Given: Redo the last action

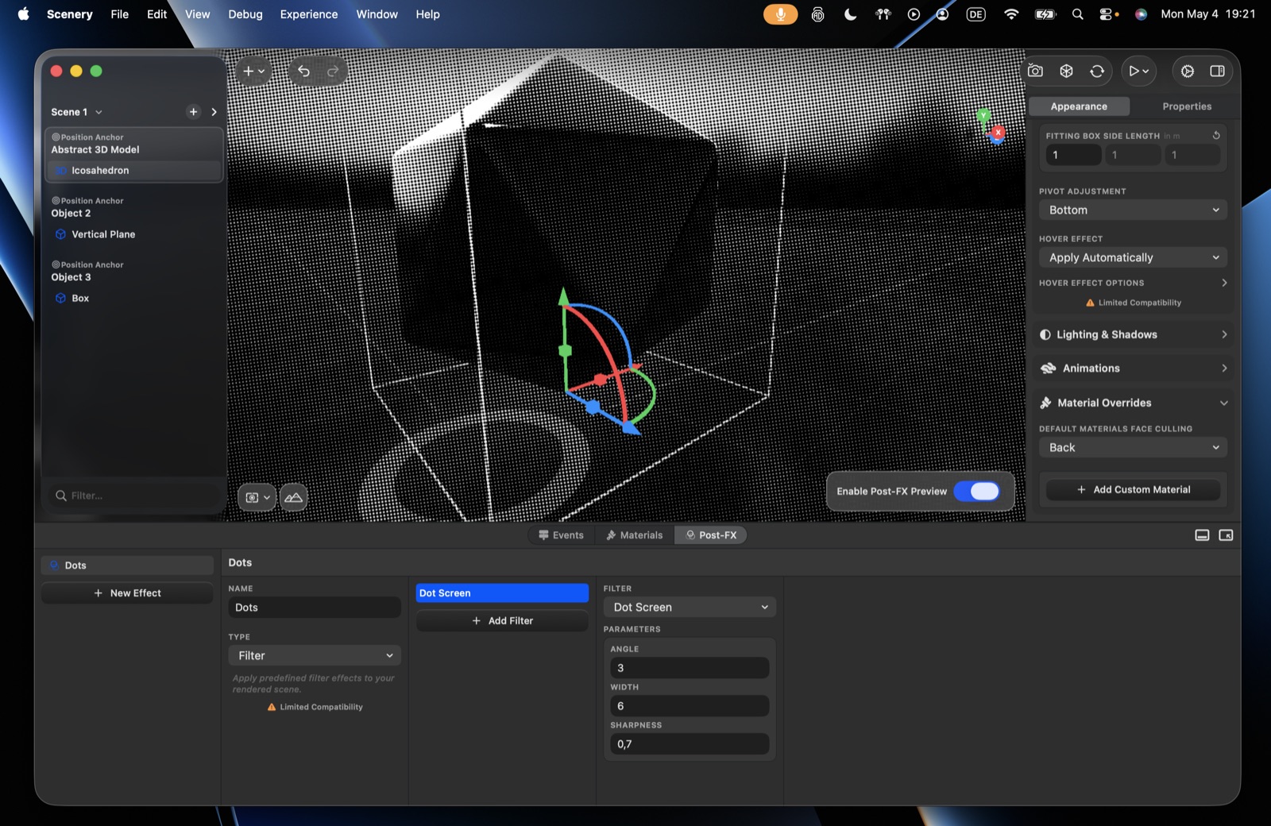Looking at the screenshot, I should (333, 71).
